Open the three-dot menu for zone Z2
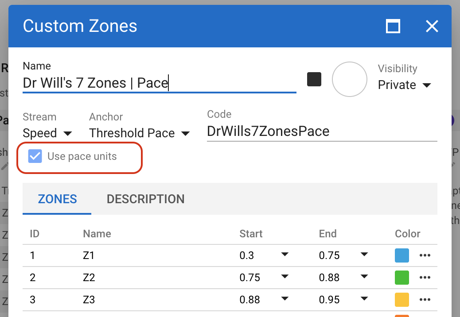This screenshot has width=460, height=317. tap(425, 278)
